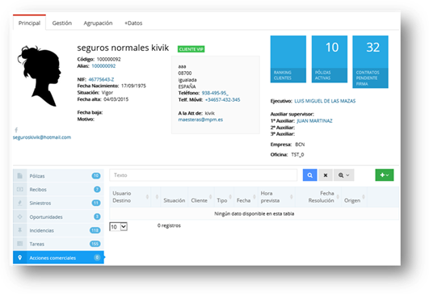Click the Alias link 100000092
This screenshot has width=429, height=294.
tap(103, 66)
